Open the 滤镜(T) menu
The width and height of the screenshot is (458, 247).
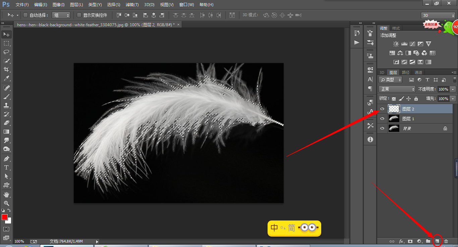click(x=132, y=5)
